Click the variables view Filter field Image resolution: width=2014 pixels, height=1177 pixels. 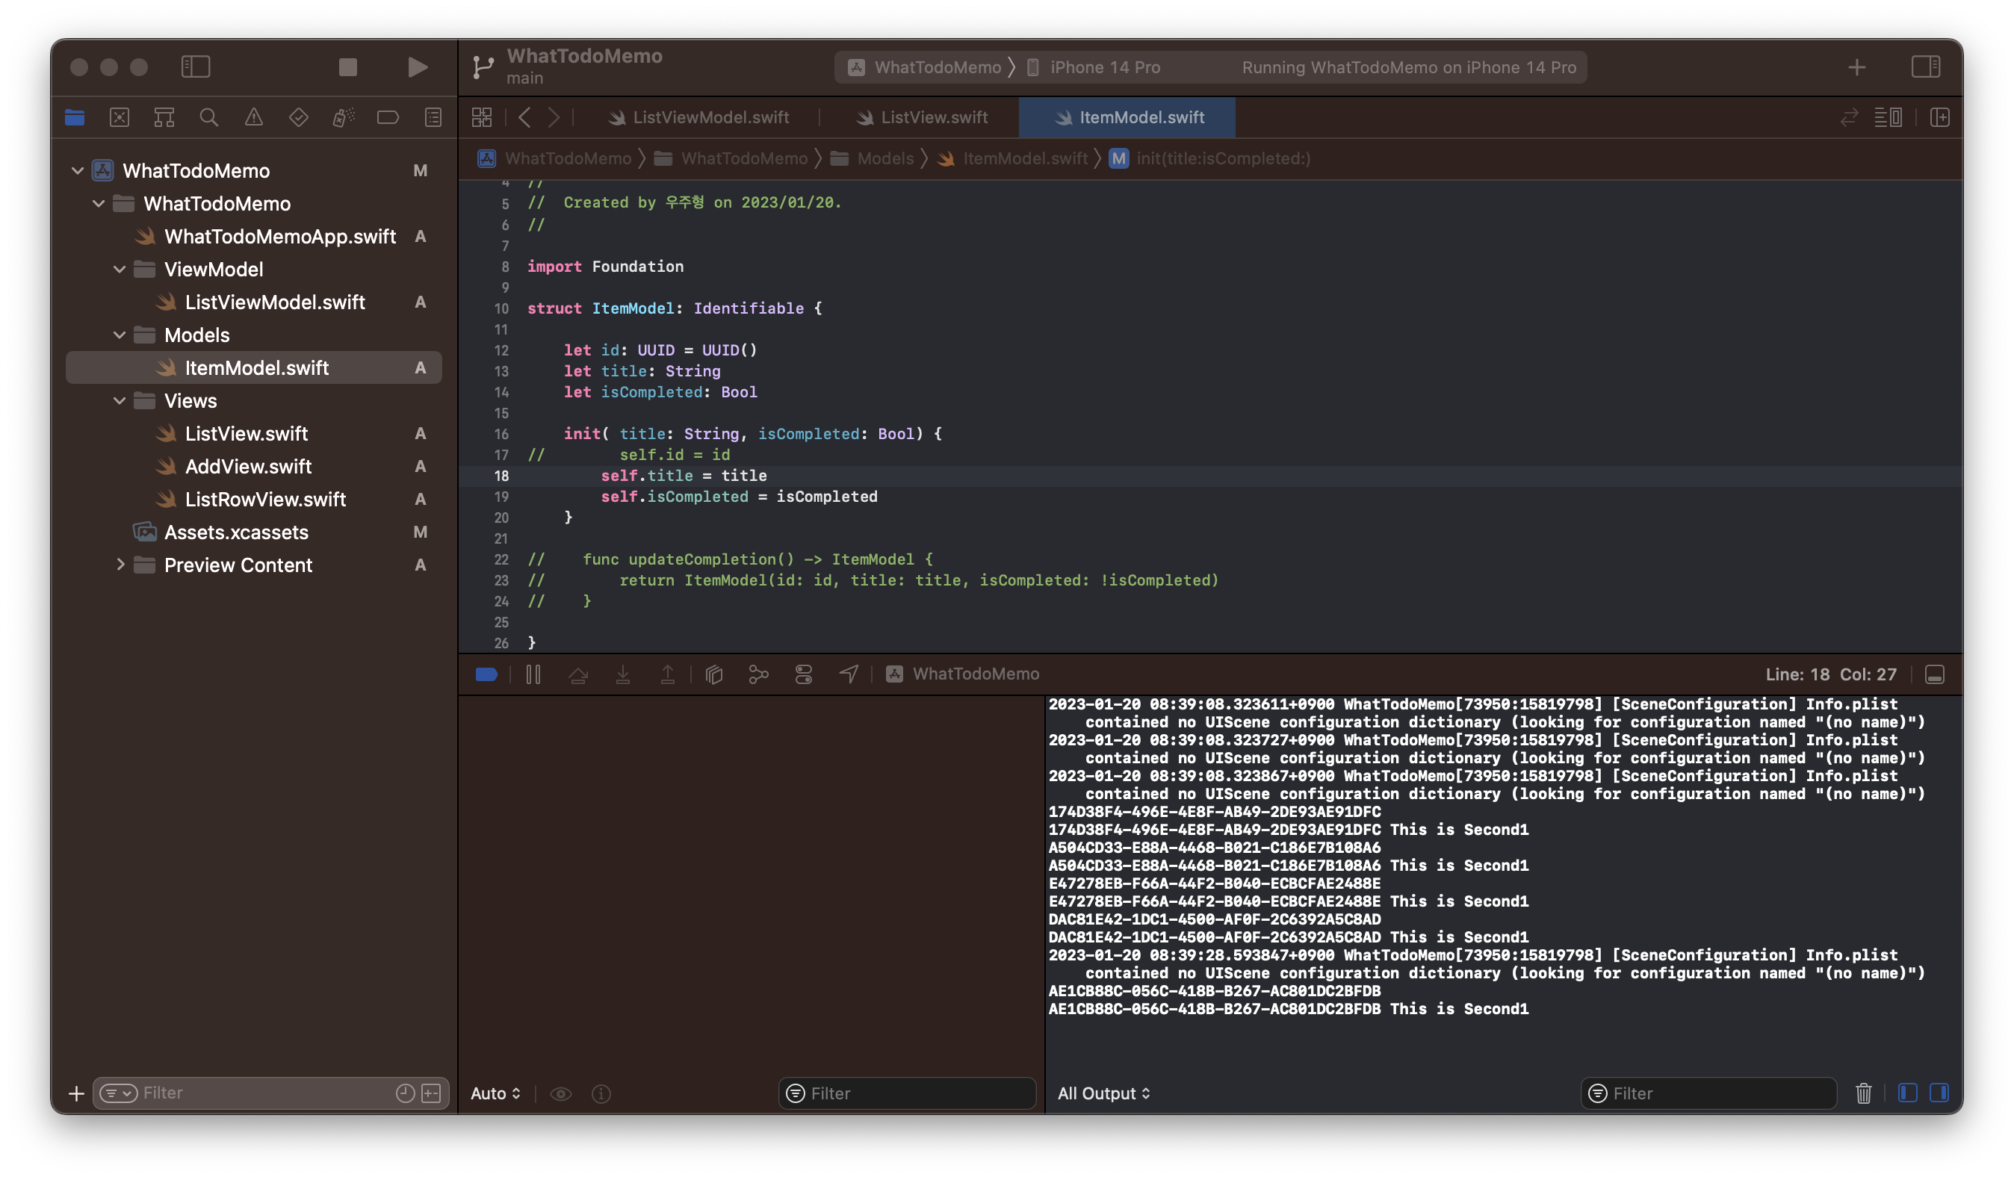click(x=907, y=1093)
